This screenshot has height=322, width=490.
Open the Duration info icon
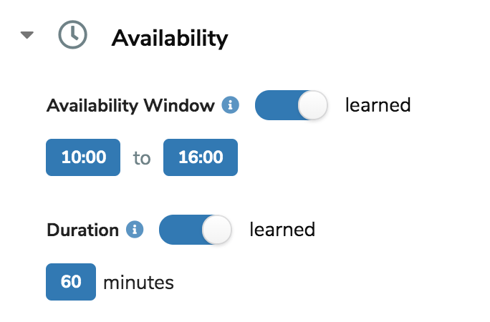[135, 230]
